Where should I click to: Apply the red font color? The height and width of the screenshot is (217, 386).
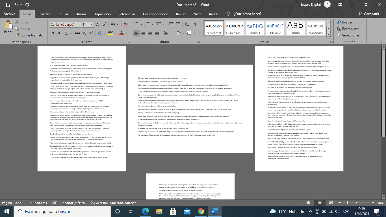[122, 33]
